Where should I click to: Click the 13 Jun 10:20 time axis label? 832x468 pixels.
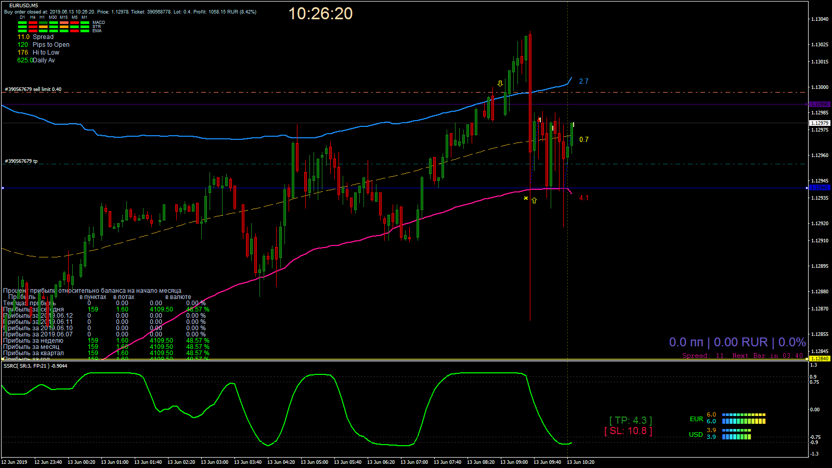580,462
